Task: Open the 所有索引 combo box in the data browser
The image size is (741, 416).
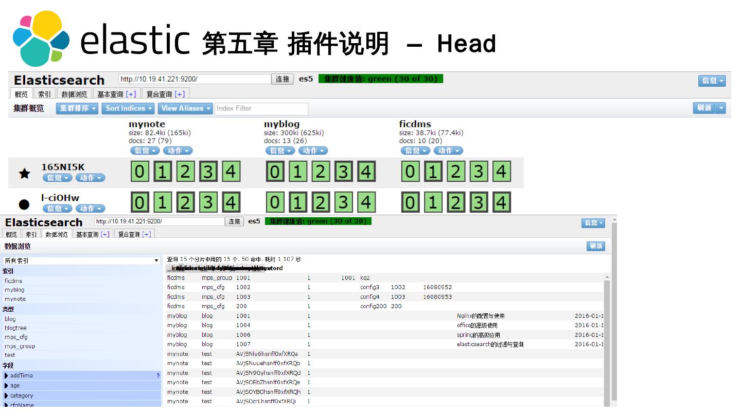Action: pos(81,260)
